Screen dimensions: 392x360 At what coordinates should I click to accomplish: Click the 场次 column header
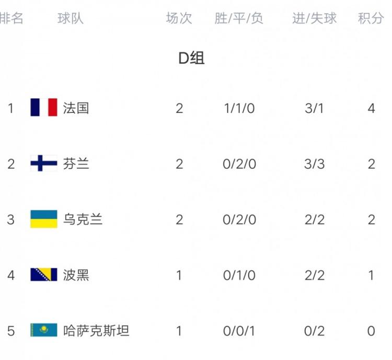(179, 19)
